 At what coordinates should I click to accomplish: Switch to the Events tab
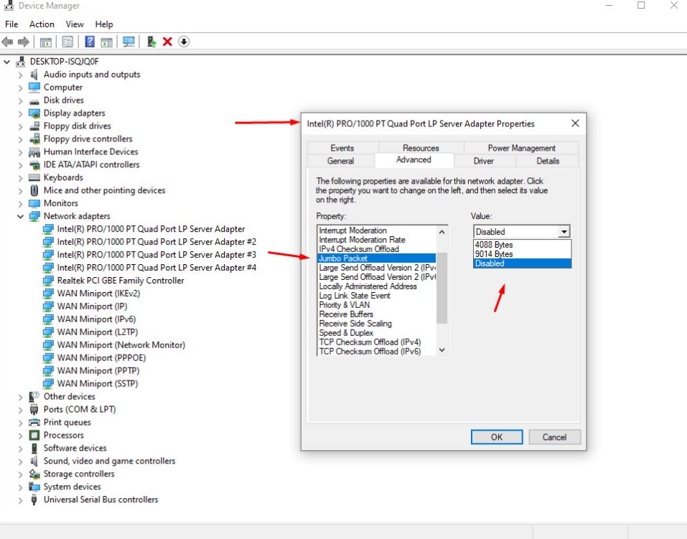342,148
